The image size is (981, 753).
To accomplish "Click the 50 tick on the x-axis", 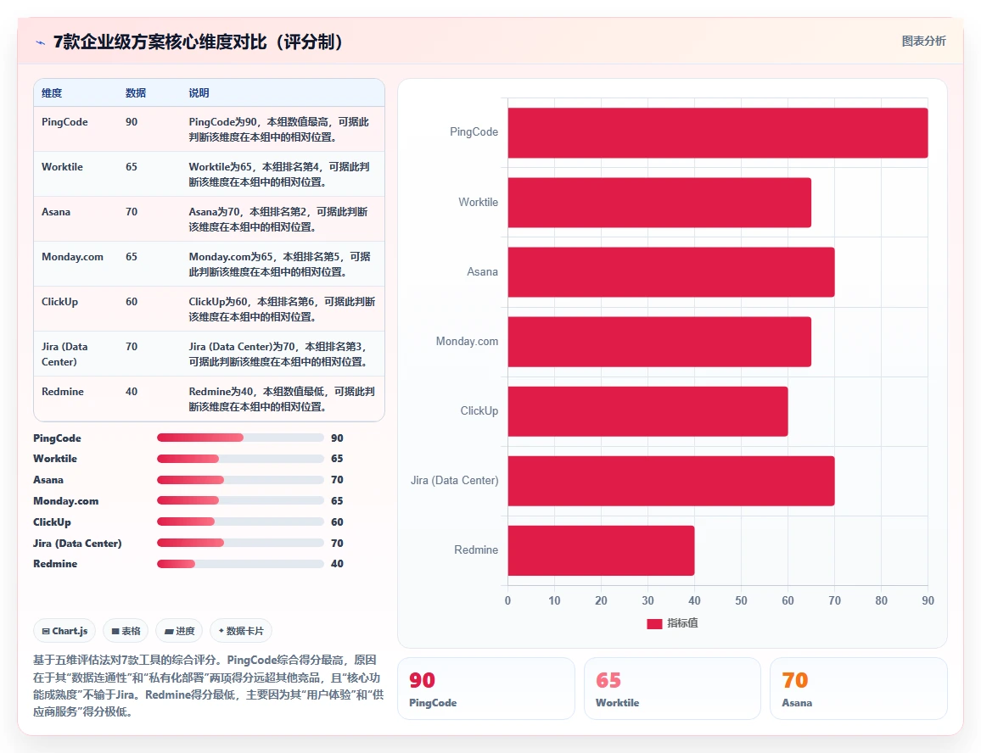I will pyautogui.click(x=742, y=600).
